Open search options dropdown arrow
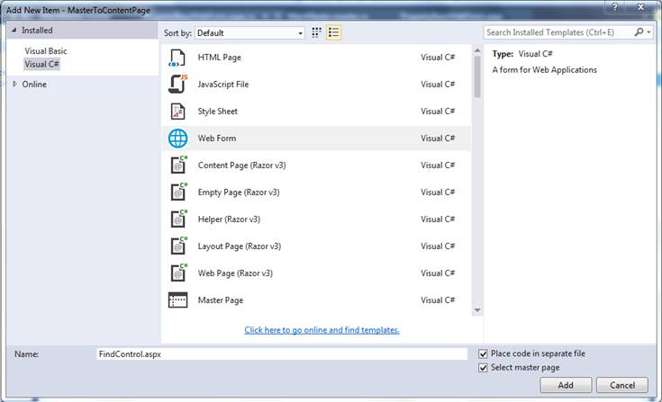The width and height of the screenshot is (662, 402). click(x=648, y=32)
